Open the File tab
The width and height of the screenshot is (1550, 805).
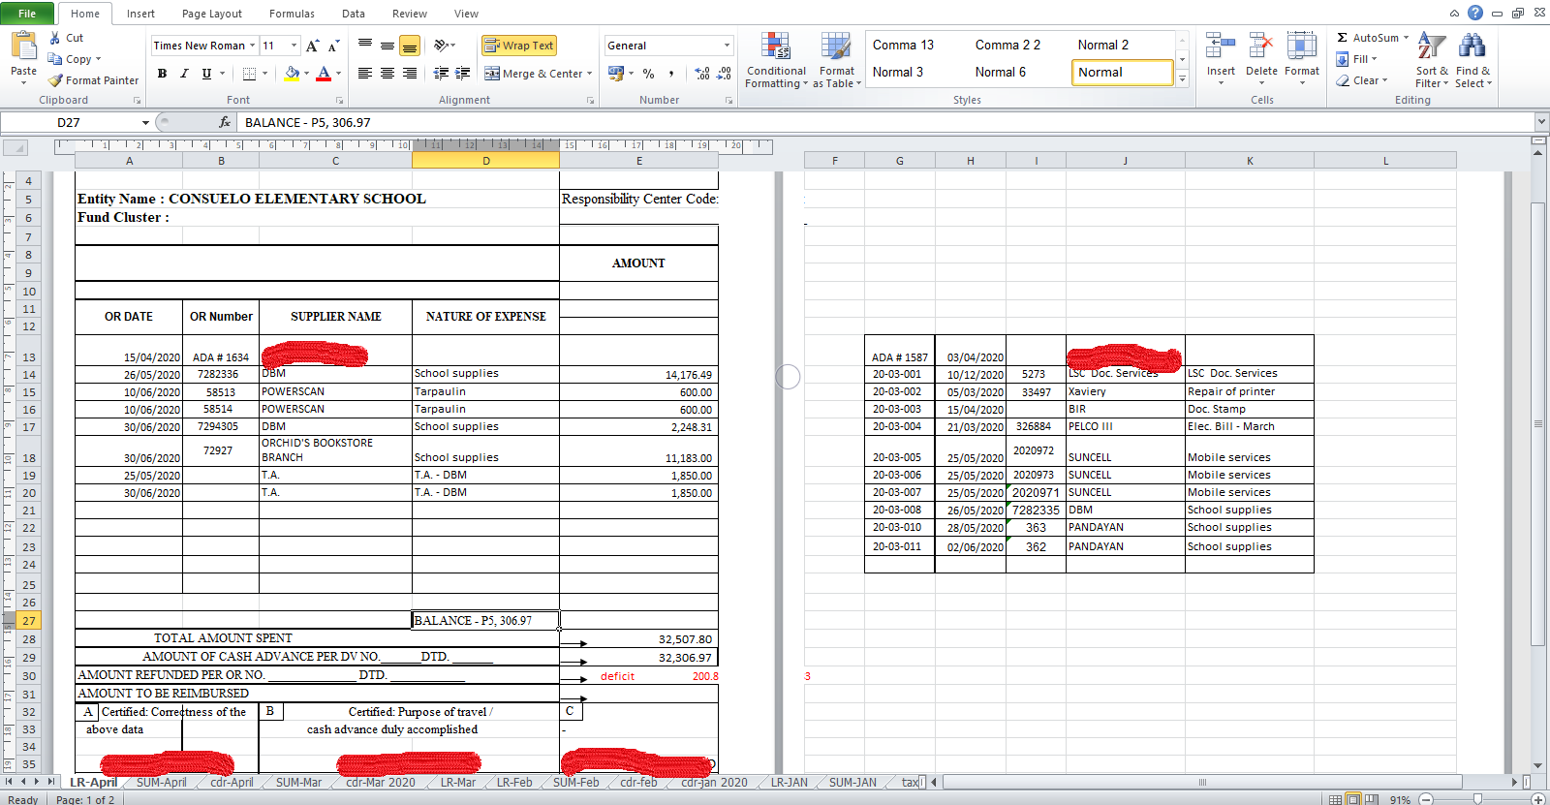[x=27, y=14]
